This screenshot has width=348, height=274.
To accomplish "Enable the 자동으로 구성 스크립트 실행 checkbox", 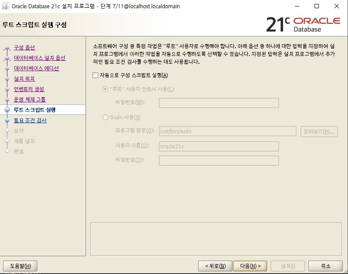I will tap(96, 75).
